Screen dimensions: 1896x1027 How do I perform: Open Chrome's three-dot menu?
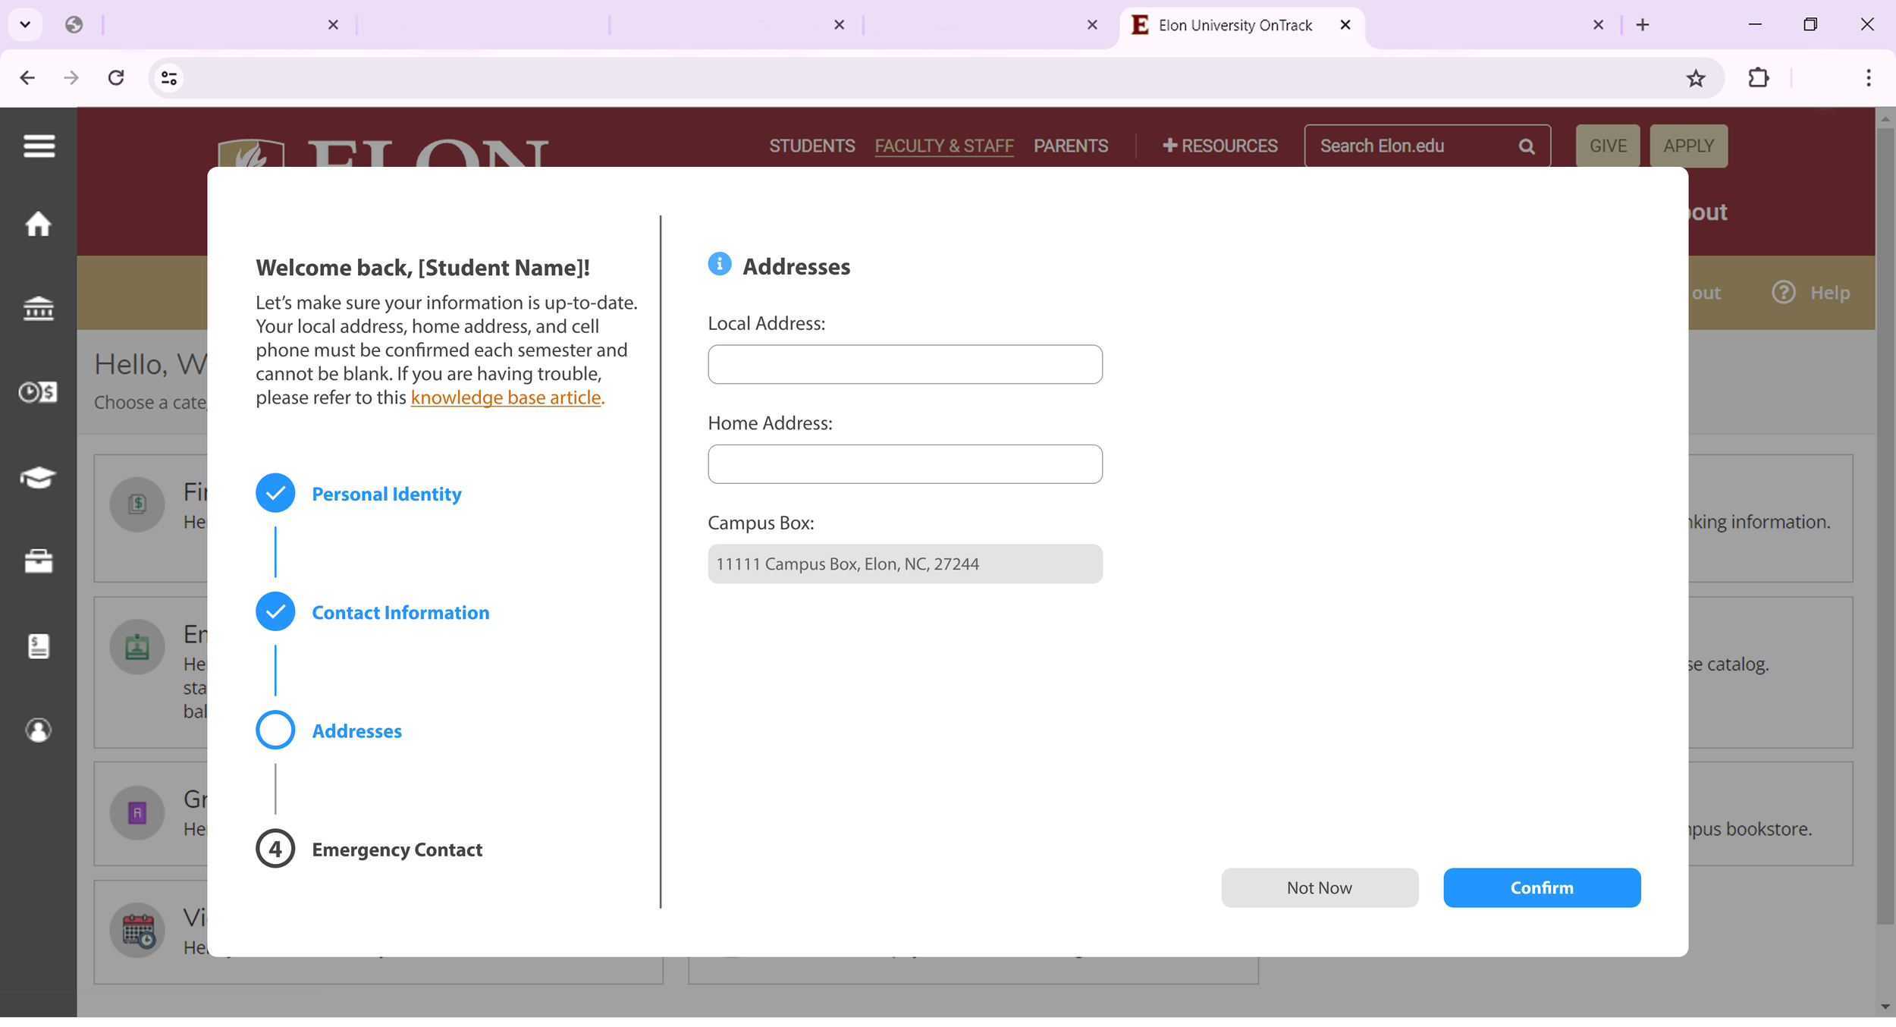(1868, 78)
